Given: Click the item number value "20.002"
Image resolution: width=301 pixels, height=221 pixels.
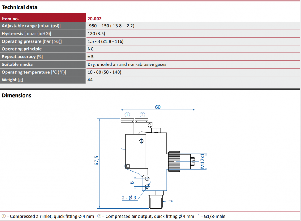Looking at the screenshot, I should click(x=94, y=19).
